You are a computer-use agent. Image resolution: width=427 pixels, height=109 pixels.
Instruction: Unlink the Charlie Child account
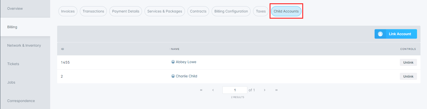pos(408,76)
